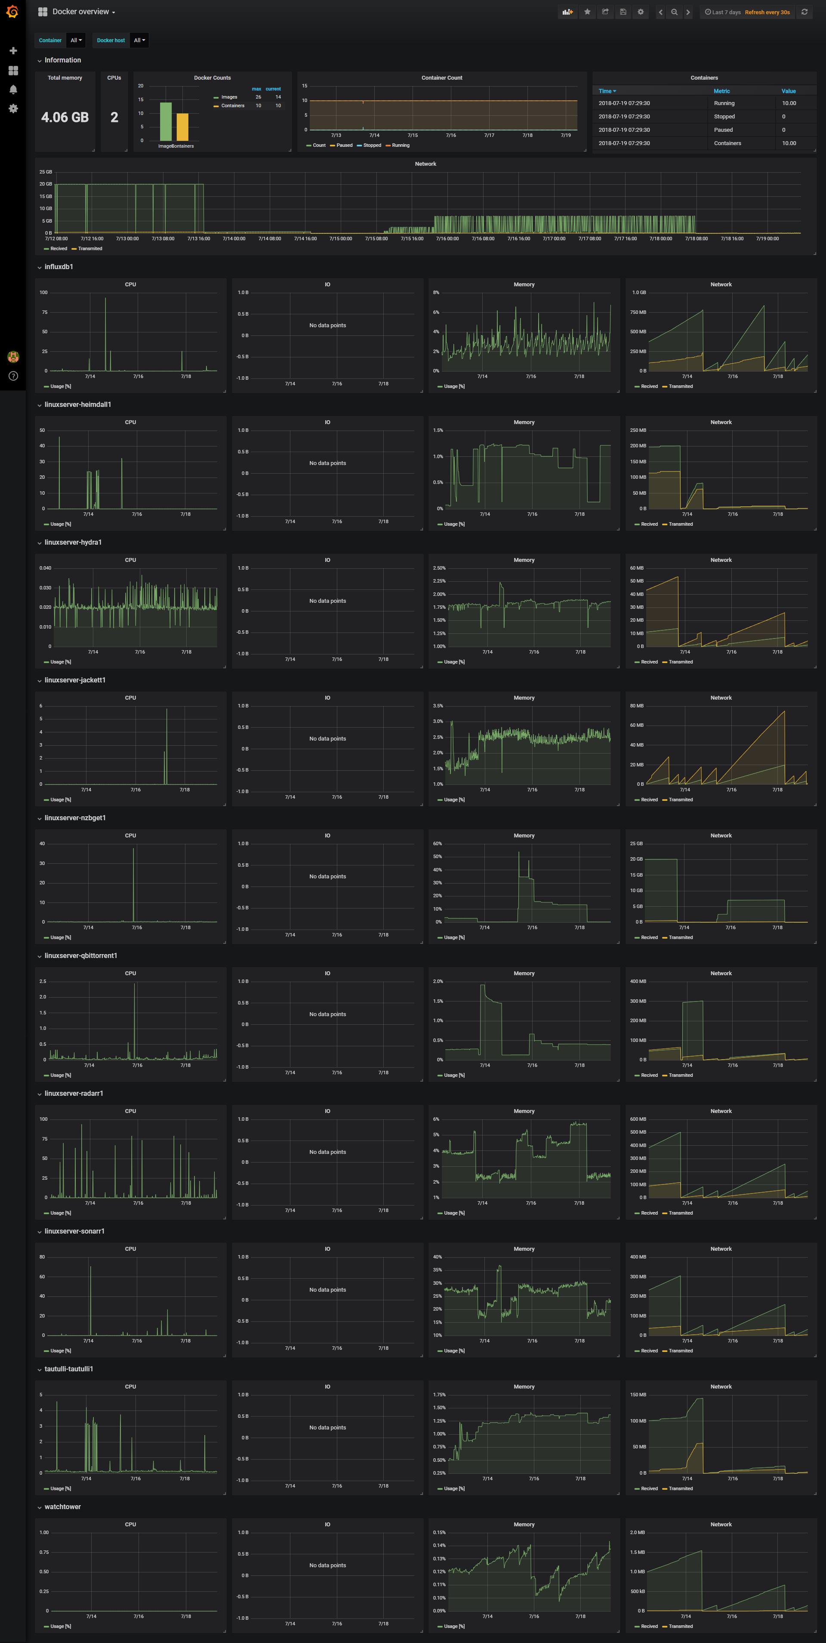Image resolution: width=826 pixels, height=1643 pixels.
Task: Collapse the influxdb1 row
Action: pos(59,267)
